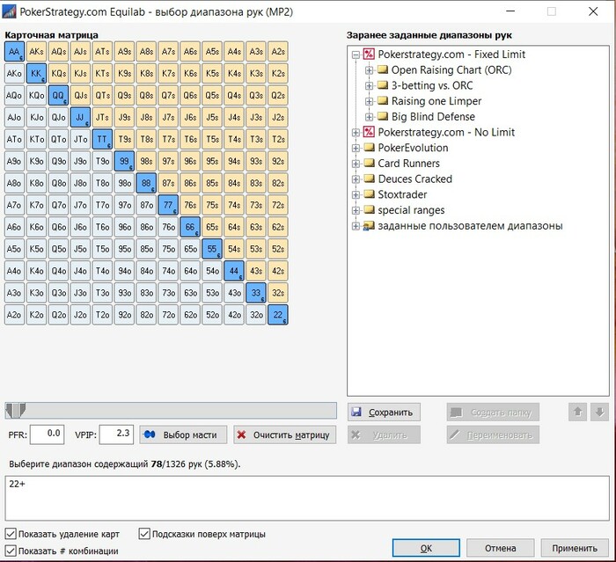Click the Stoxtrader folder icon
Image resolution: width=616 pixels, height=562 pixels.
369,194
